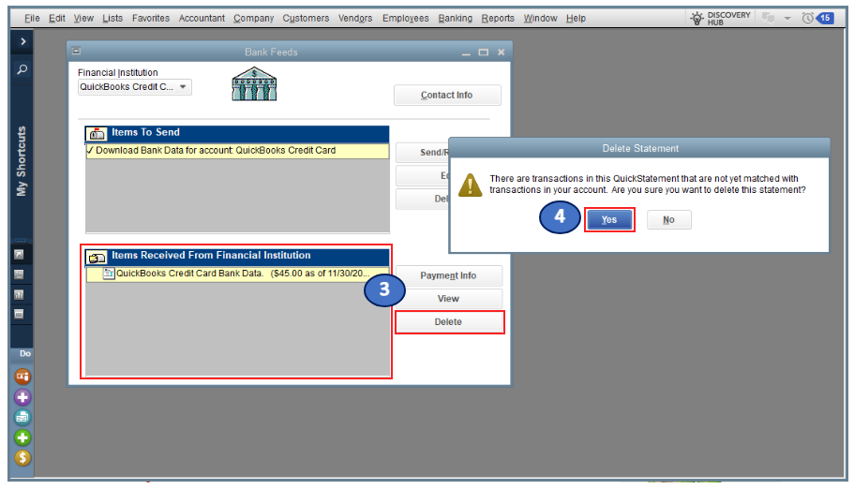
Task: Click the bank building icon
Action: [254, 84]
